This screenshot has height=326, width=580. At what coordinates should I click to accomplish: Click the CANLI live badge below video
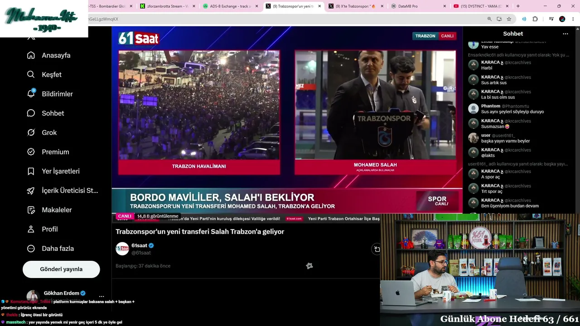(x=125, y=216)
